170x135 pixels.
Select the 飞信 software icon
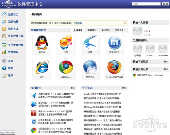(66, 42)
